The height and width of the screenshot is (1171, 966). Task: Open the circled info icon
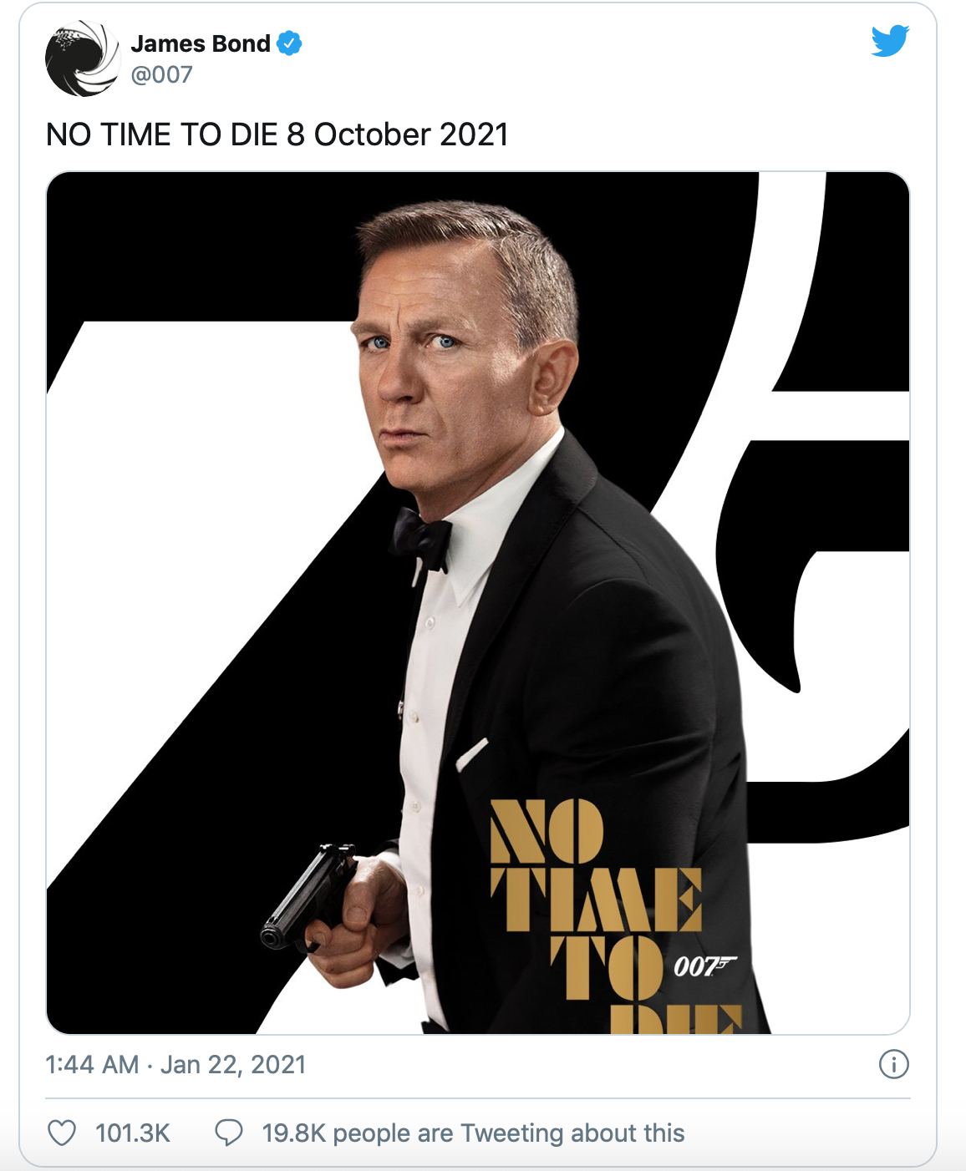click(893, 1064)
